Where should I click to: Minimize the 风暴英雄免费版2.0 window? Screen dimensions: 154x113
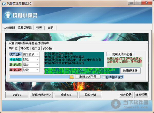pos(131,3)
